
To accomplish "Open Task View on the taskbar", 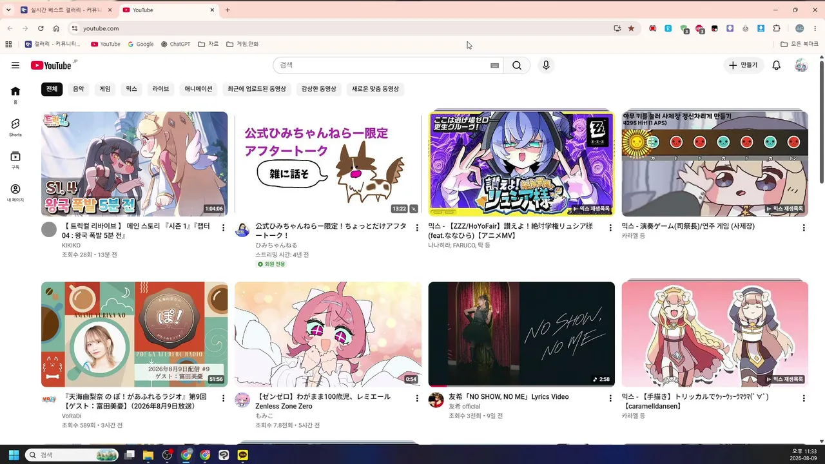I will click(x=130, y=455).
